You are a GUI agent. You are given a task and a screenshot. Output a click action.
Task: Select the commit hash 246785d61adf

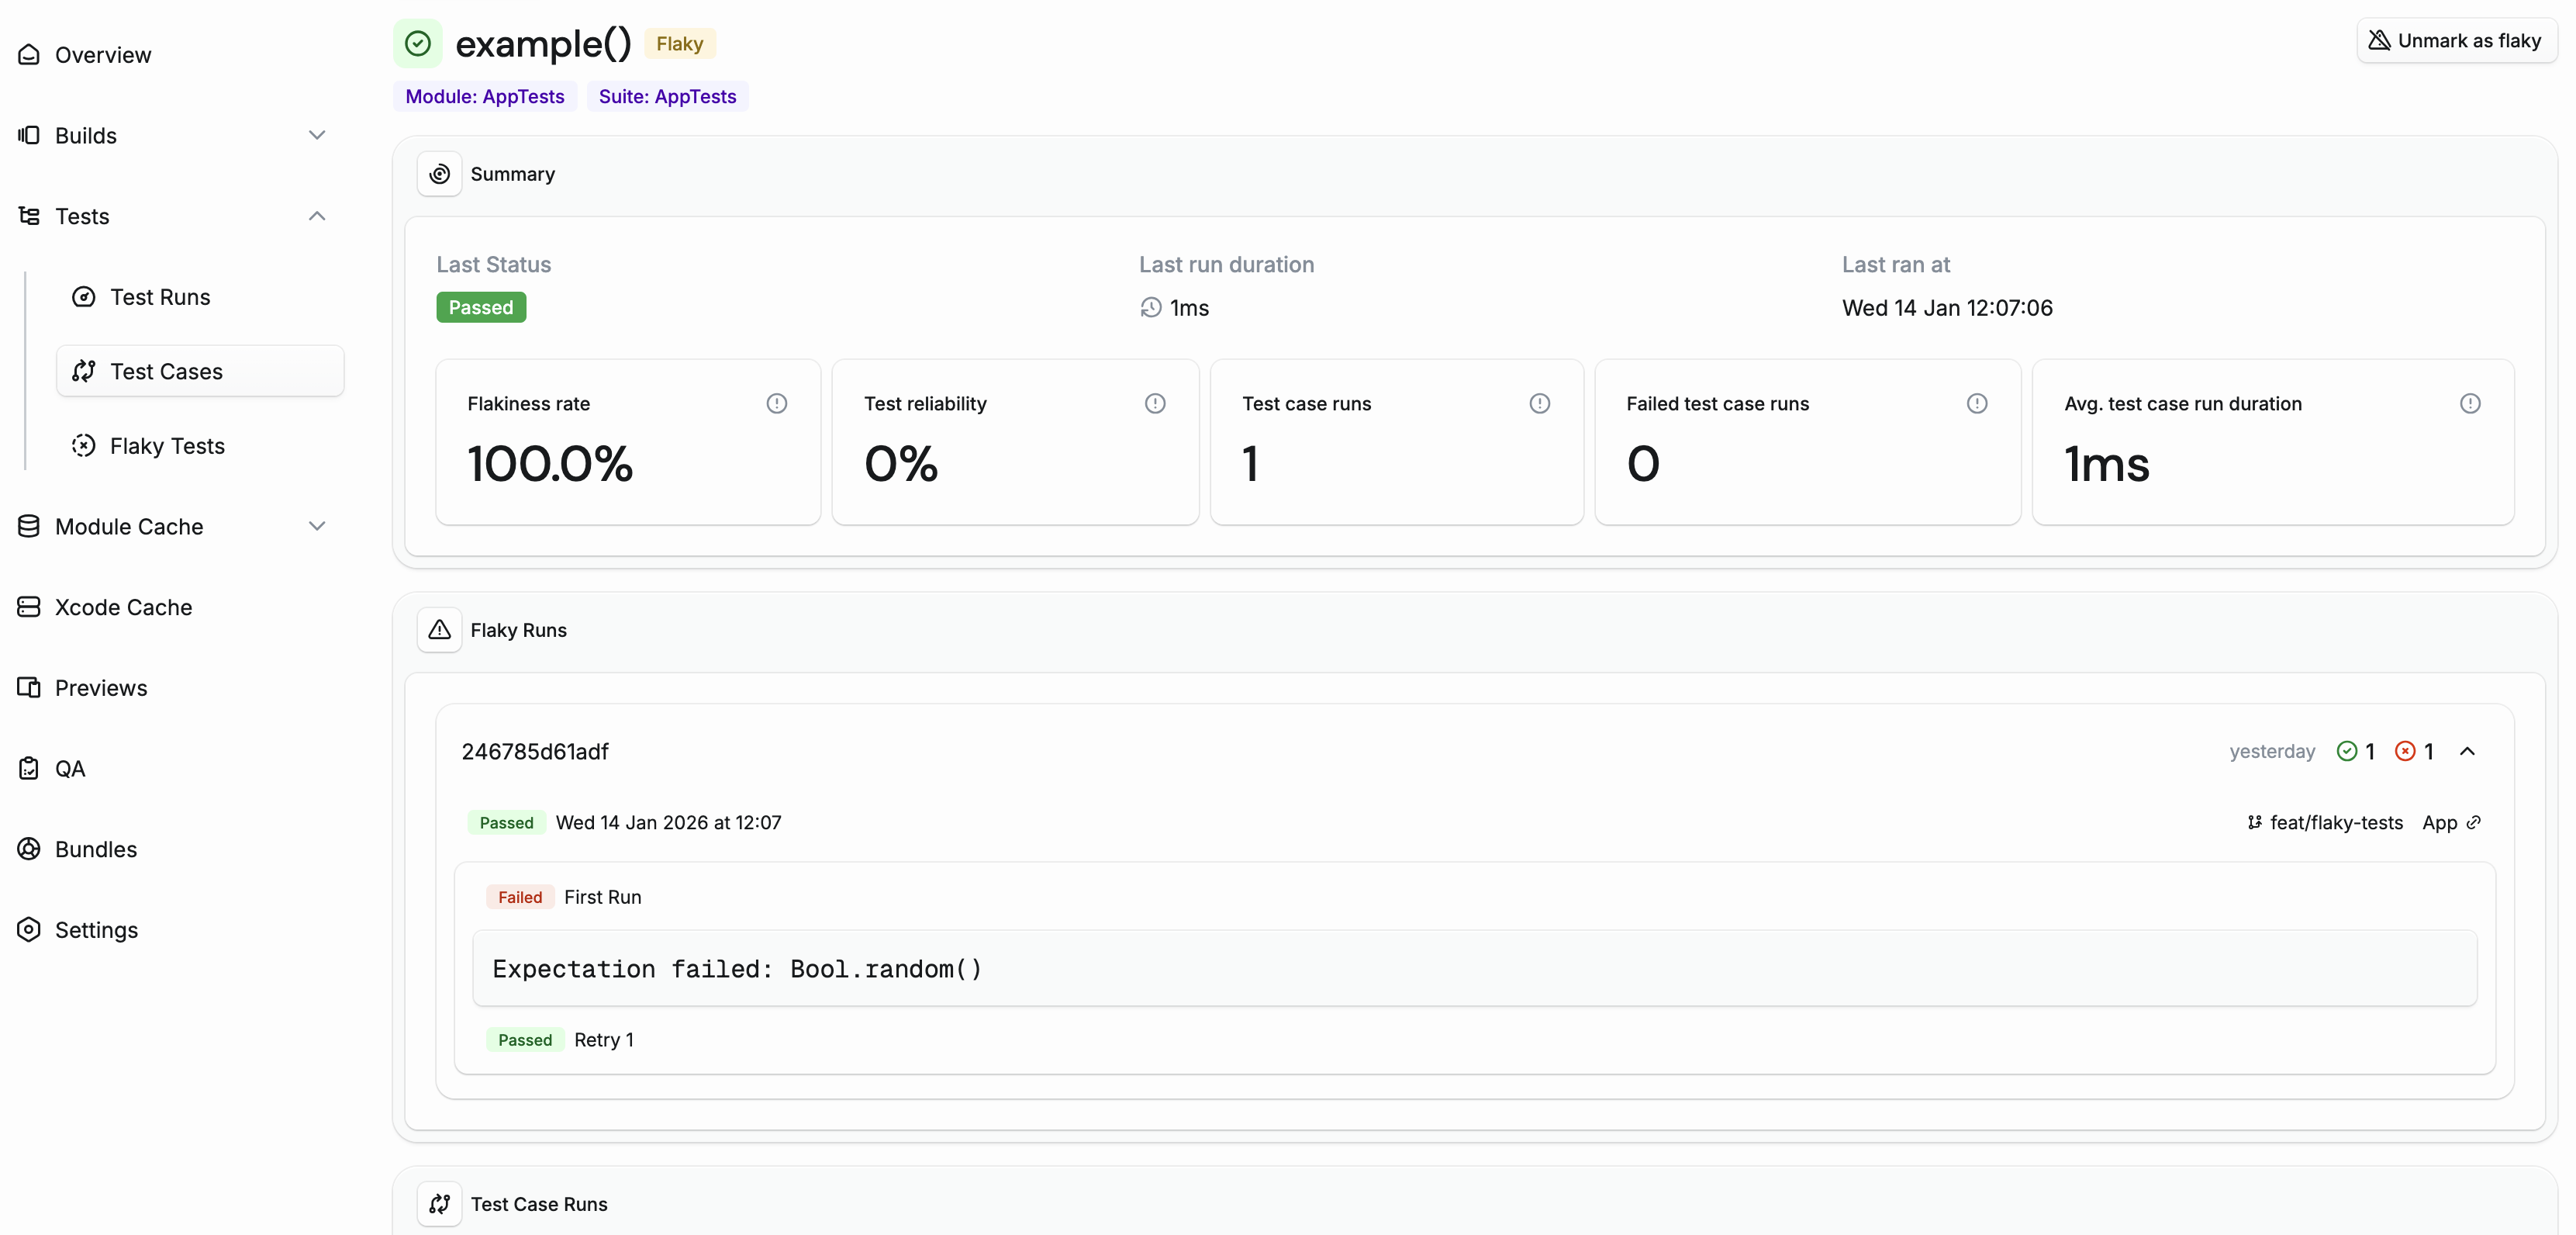click(x=534, y=751)
